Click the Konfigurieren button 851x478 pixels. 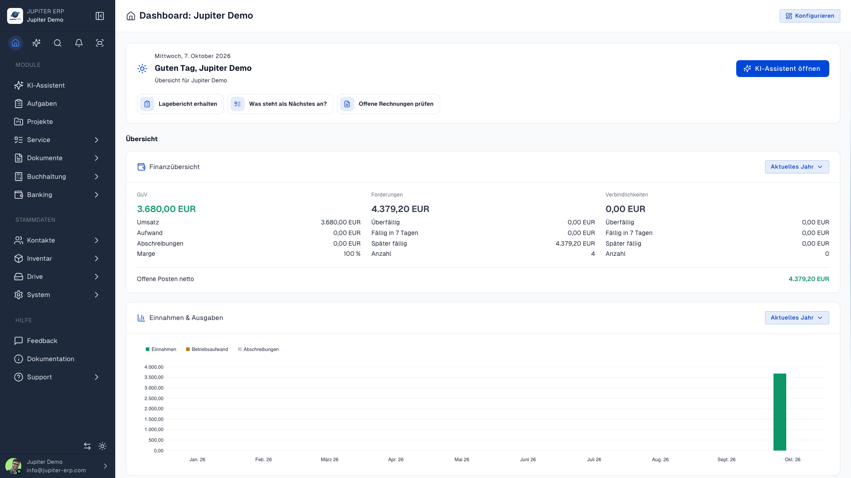tap(810, 16)
